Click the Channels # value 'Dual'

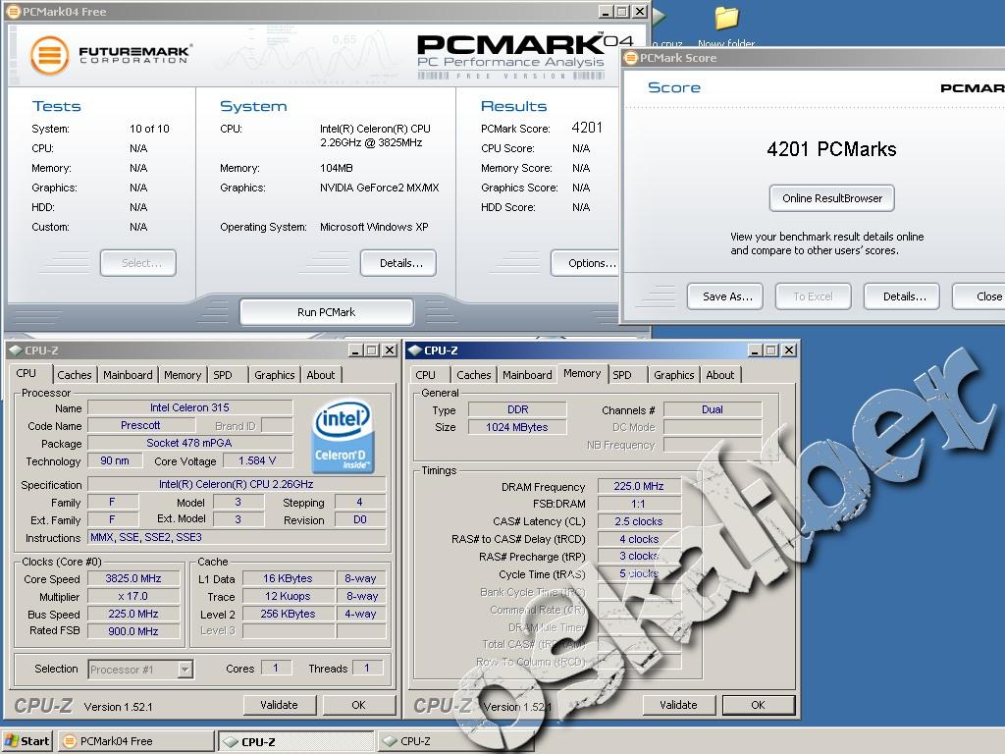coord(713,409)
